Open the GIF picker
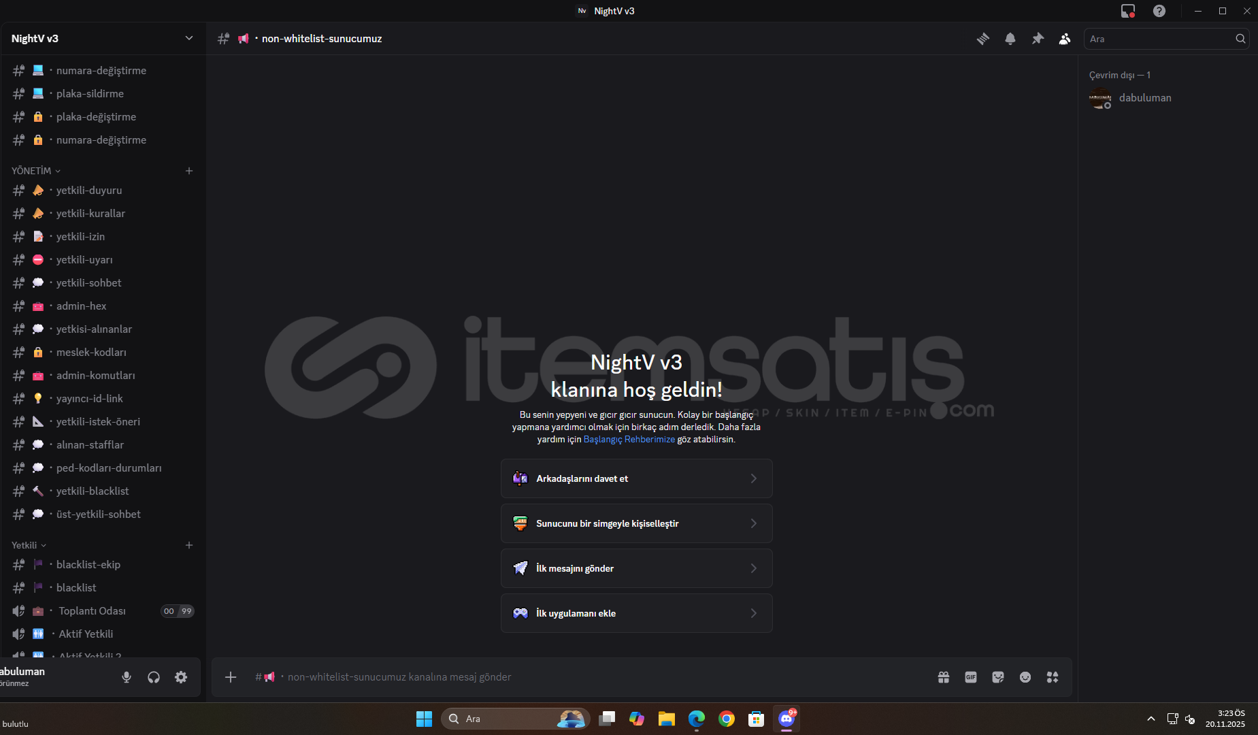The width and height of the screenshot is (1258, 735). click(971, 677)
